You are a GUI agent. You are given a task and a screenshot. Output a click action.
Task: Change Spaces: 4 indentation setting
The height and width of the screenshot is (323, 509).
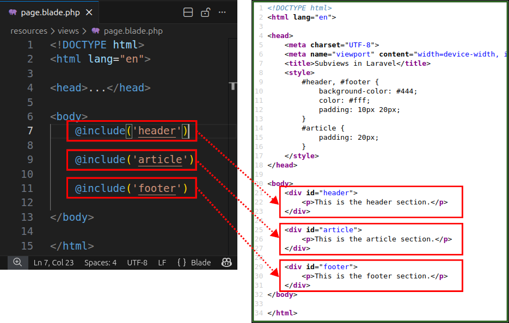(100, 262)
